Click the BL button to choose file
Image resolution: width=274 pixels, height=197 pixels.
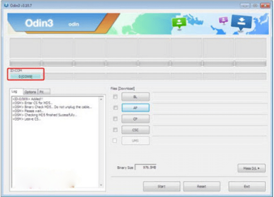136,97
